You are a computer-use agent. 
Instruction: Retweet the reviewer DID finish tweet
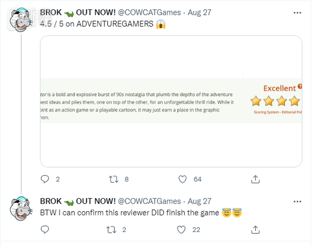pyautogui.click(x=111, y=230)
